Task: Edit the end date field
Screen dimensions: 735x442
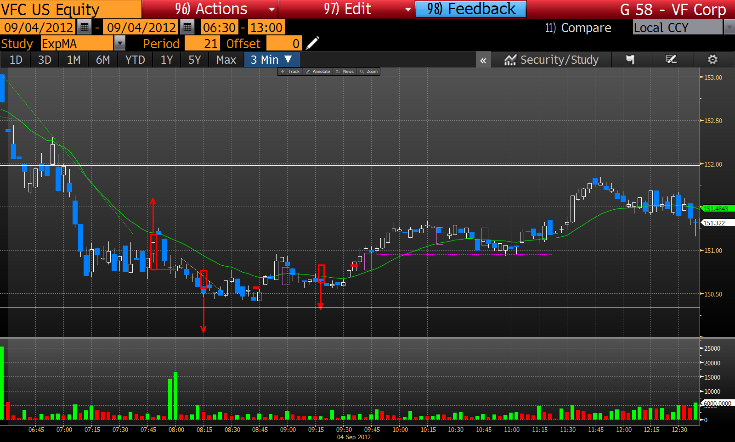Action: pos(141,28)
